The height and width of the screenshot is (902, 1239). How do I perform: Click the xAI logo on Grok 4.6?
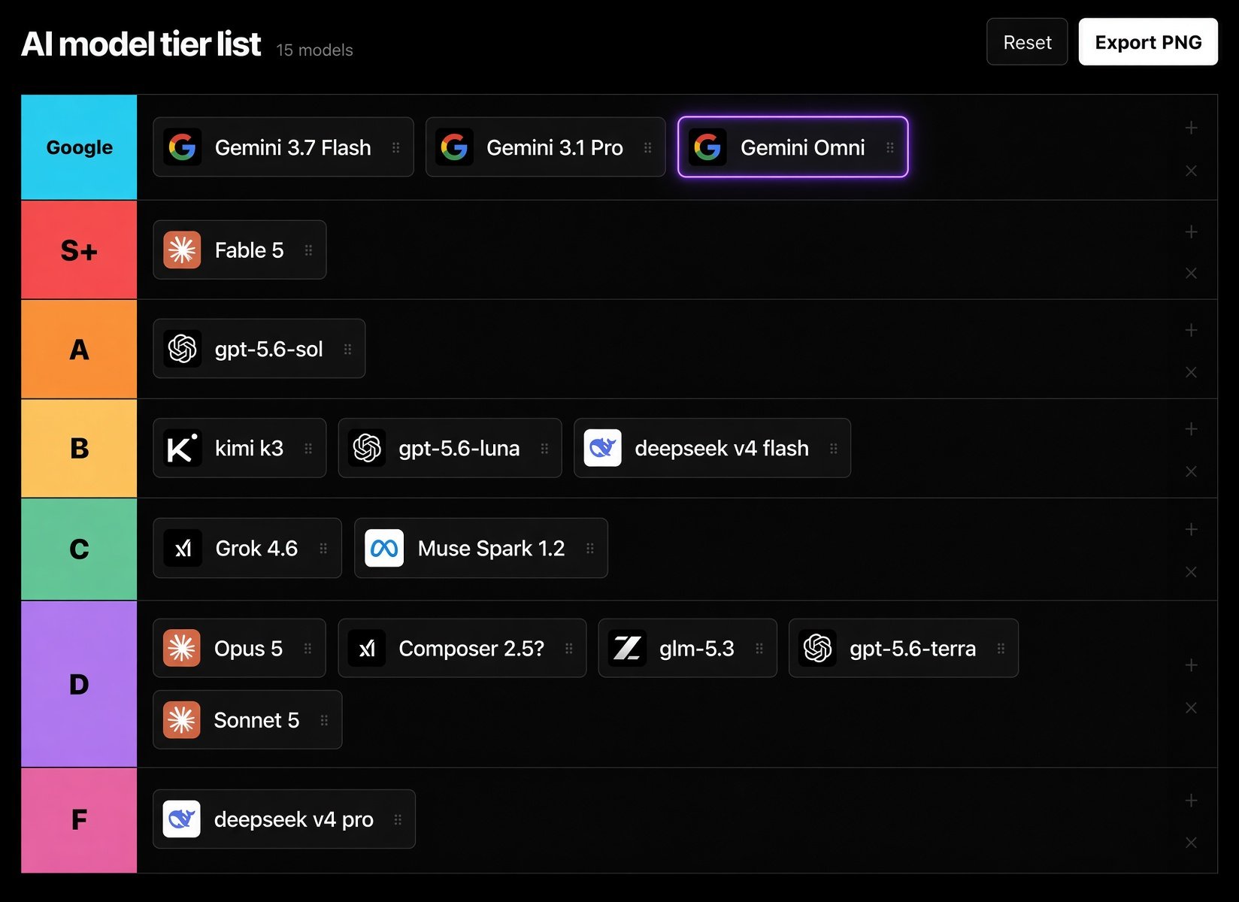pyautogui.click(x=183, y=548)
